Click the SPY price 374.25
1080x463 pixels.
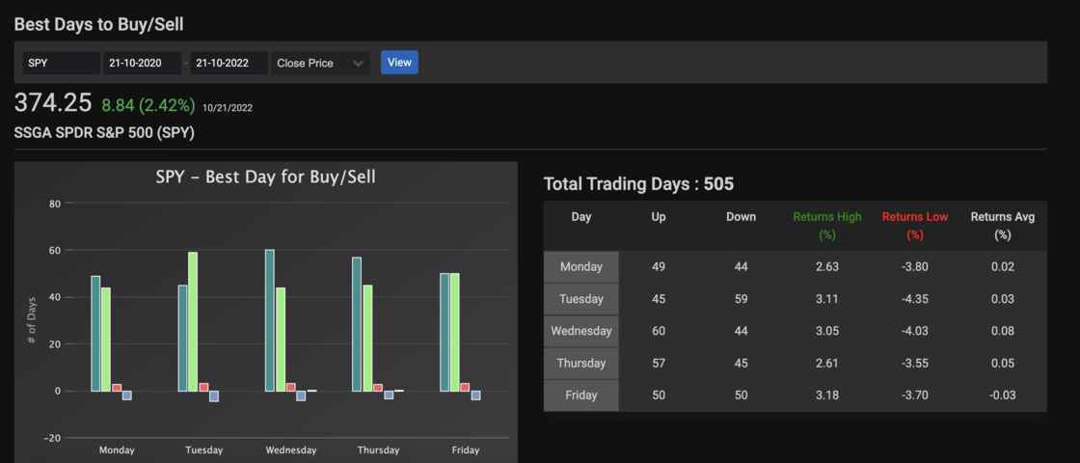pos(53,102)
